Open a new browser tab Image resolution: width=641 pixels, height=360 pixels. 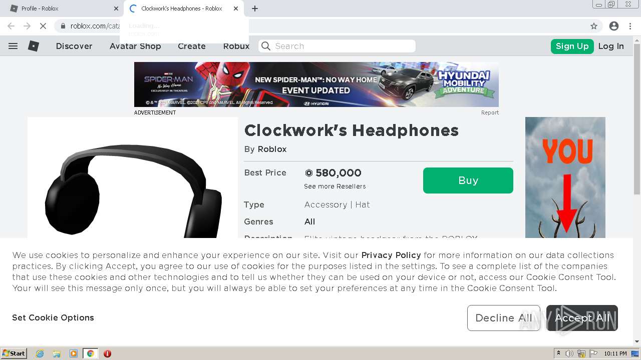point(255,8)
